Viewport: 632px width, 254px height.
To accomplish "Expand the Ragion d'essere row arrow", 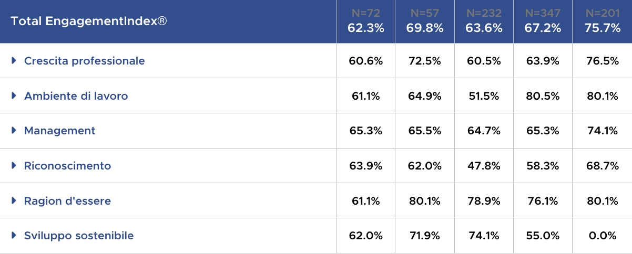I will [14, 201].
